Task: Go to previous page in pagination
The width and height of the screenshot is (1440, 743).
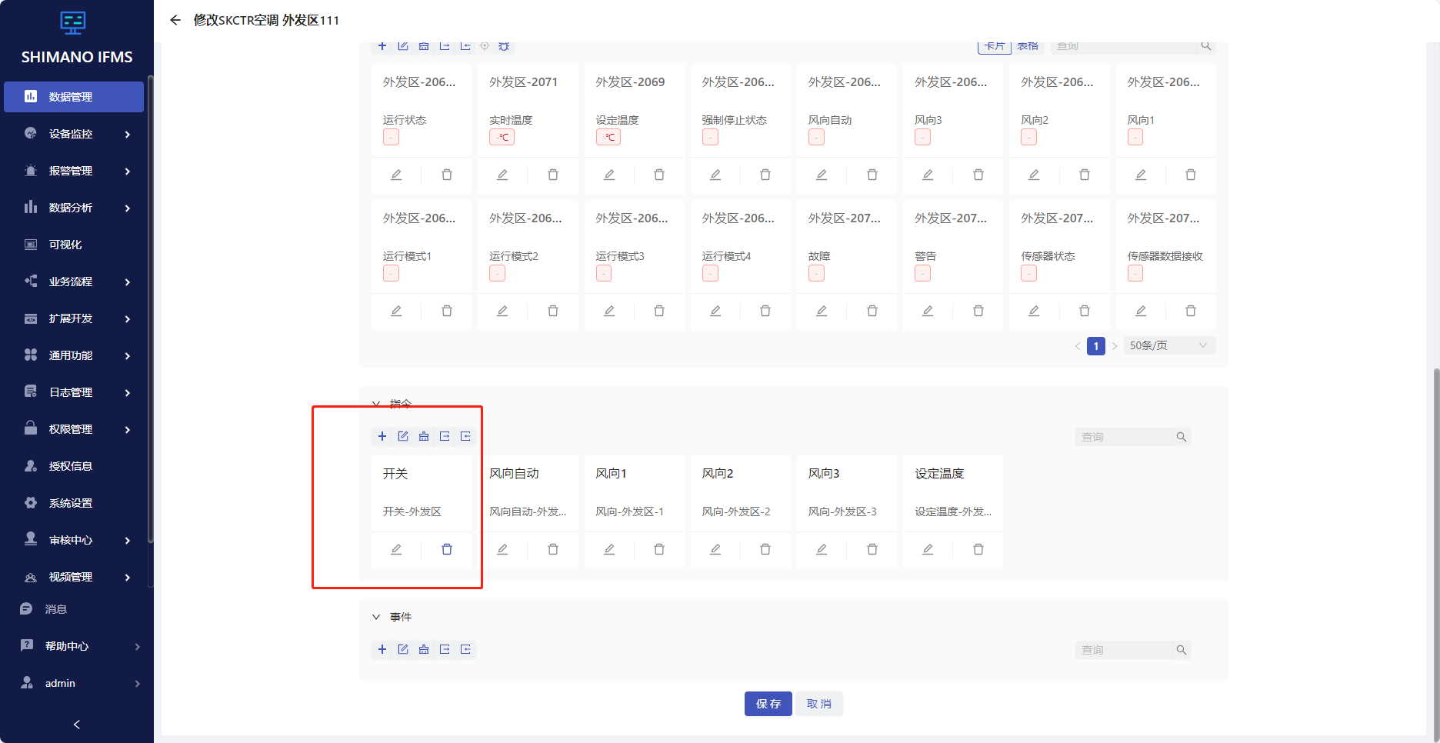Action: (x=1078, y=346)
